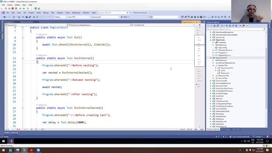This screenshot has width=272, height=153.
Task: Click the VM Turn Off red icon
Action: tap(13, 8)
